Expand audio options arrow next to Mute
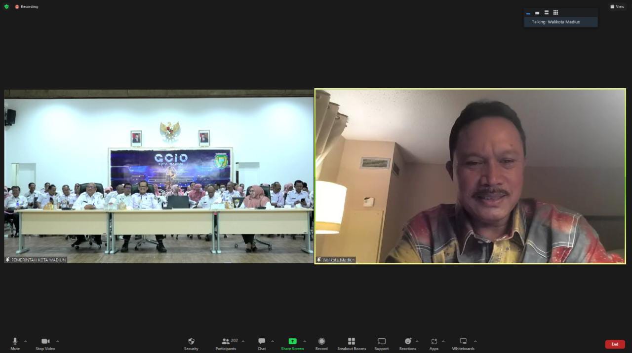Image resolution: width=632 pixels, height=353 pixels. tap(26, 341)
